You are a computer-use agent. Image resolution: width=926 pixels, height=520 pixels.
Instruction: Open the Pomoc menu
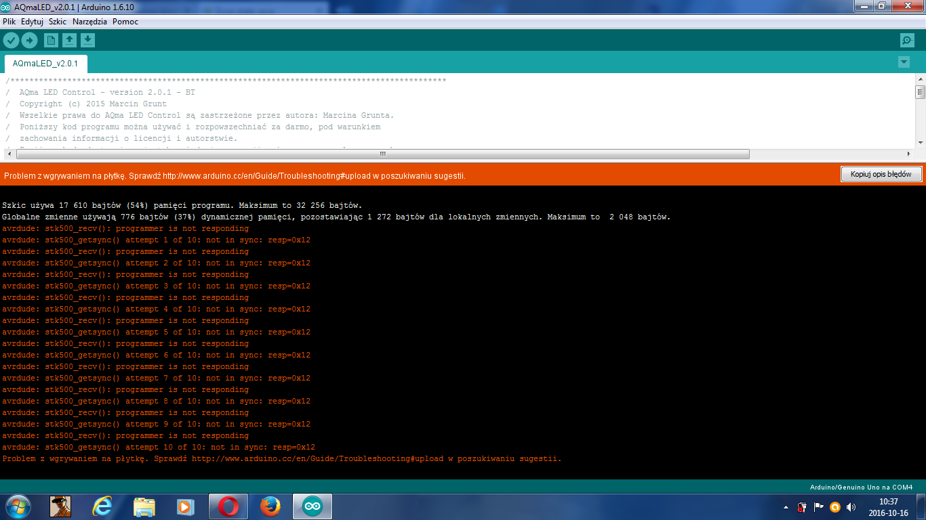point(125,22)
